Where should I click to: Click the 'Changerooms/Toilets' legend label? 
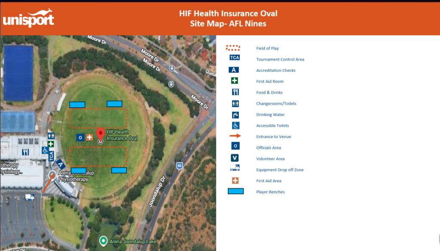(x=276, y=104)
